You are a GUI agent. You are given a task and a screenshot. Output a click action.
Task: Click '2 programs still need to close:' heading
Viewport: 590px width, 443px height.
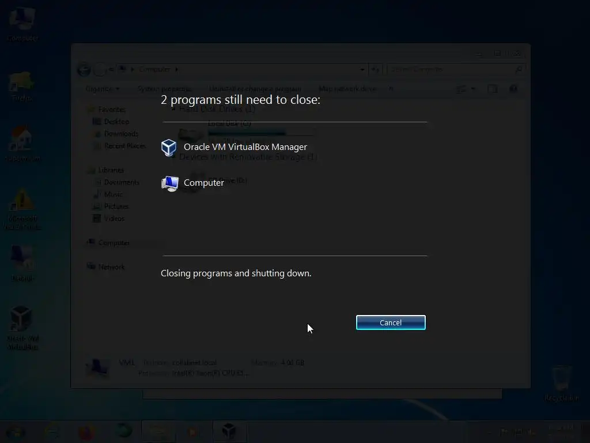pyautogui.click(x=240, y=100)
